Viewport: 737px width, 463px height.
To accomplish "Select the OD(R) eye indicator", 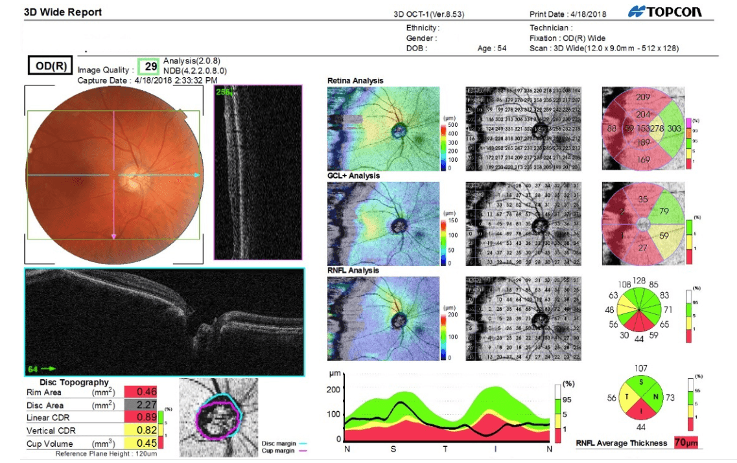I will (x=49, y=63).
